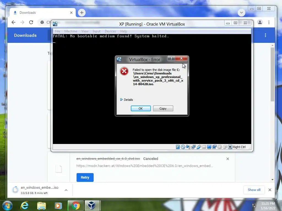282x211 pixels.
Task: Click Retry for the canceled download
Action: (85, 177)
